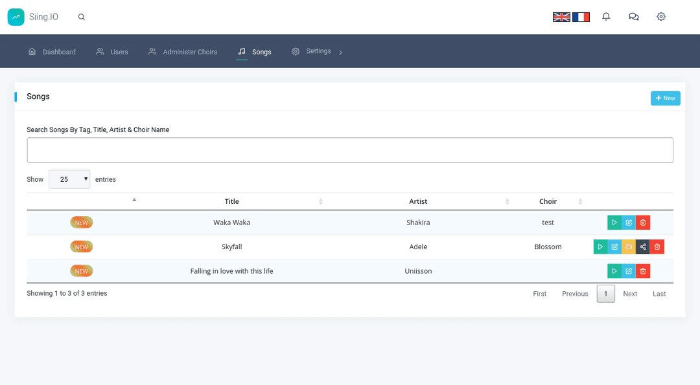This screenshot has width=700, height=385.
Task: Click the Skyfall title cell
Action: (x=231, y=247)
